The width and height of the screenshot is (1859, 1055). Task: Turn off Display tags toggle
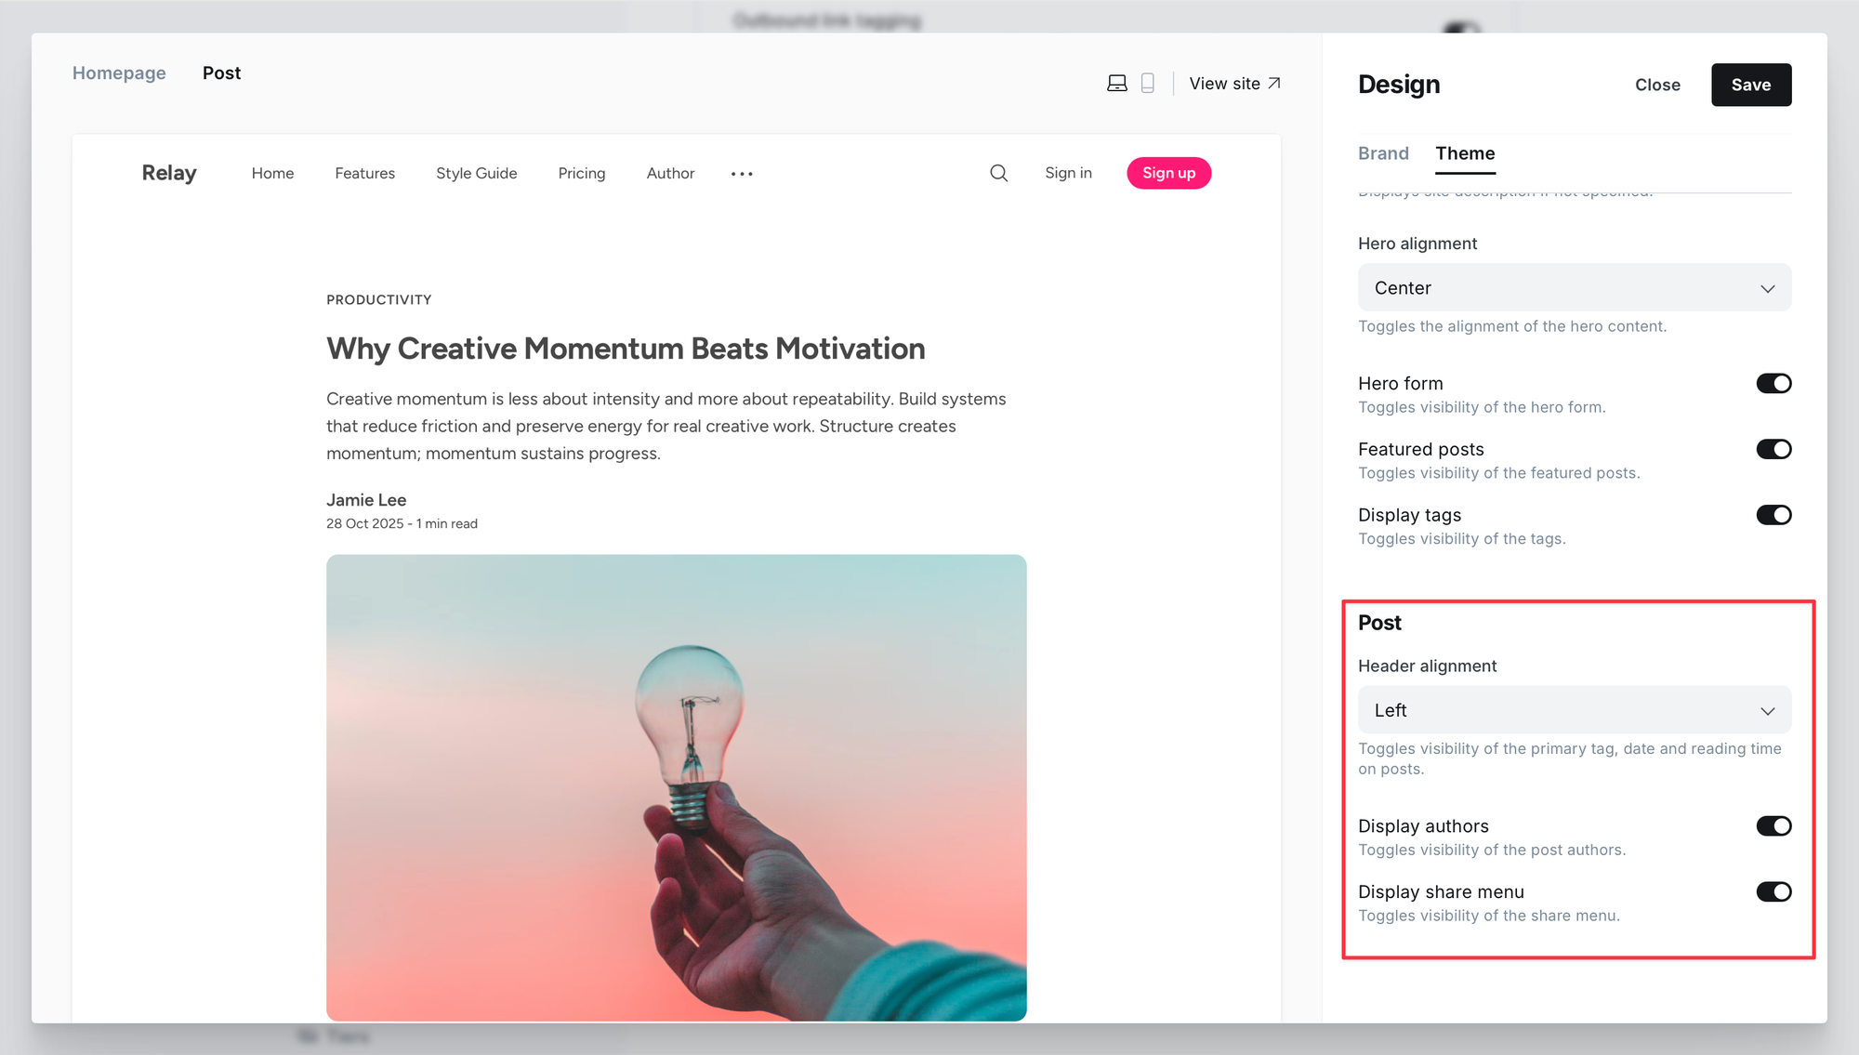click(1773, 516)
